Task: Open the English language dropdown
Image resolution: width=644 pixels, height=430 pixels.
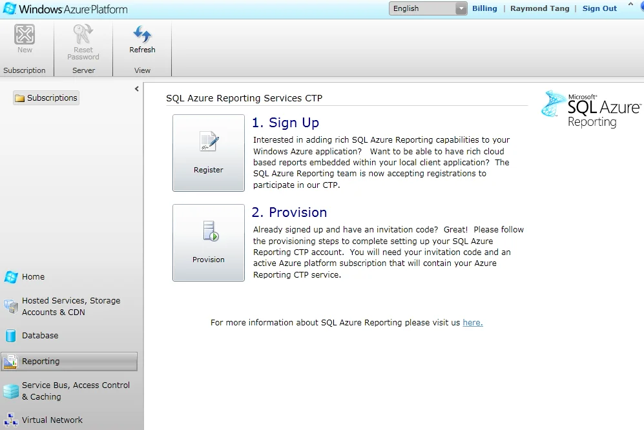Action: coord(428,8)
